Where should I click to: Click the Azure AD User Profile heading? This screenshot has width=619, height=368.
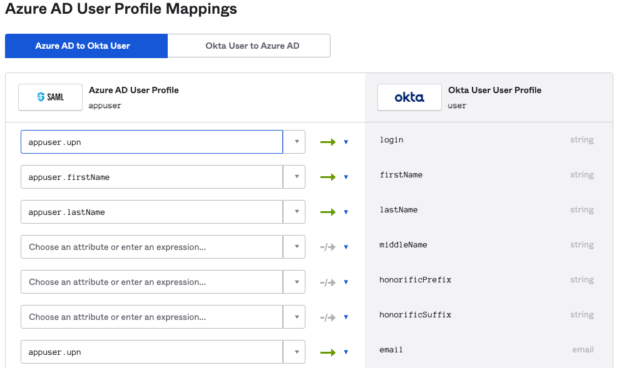point(134,90)
